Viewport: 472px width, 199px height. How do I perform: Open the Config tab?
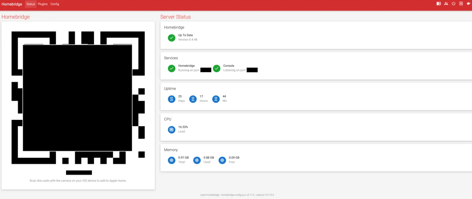[55, 4]
